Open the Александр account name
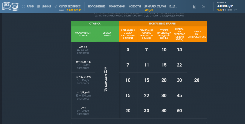Image resolution: width=245 pixels, height=124 pixels. (225, 6)
